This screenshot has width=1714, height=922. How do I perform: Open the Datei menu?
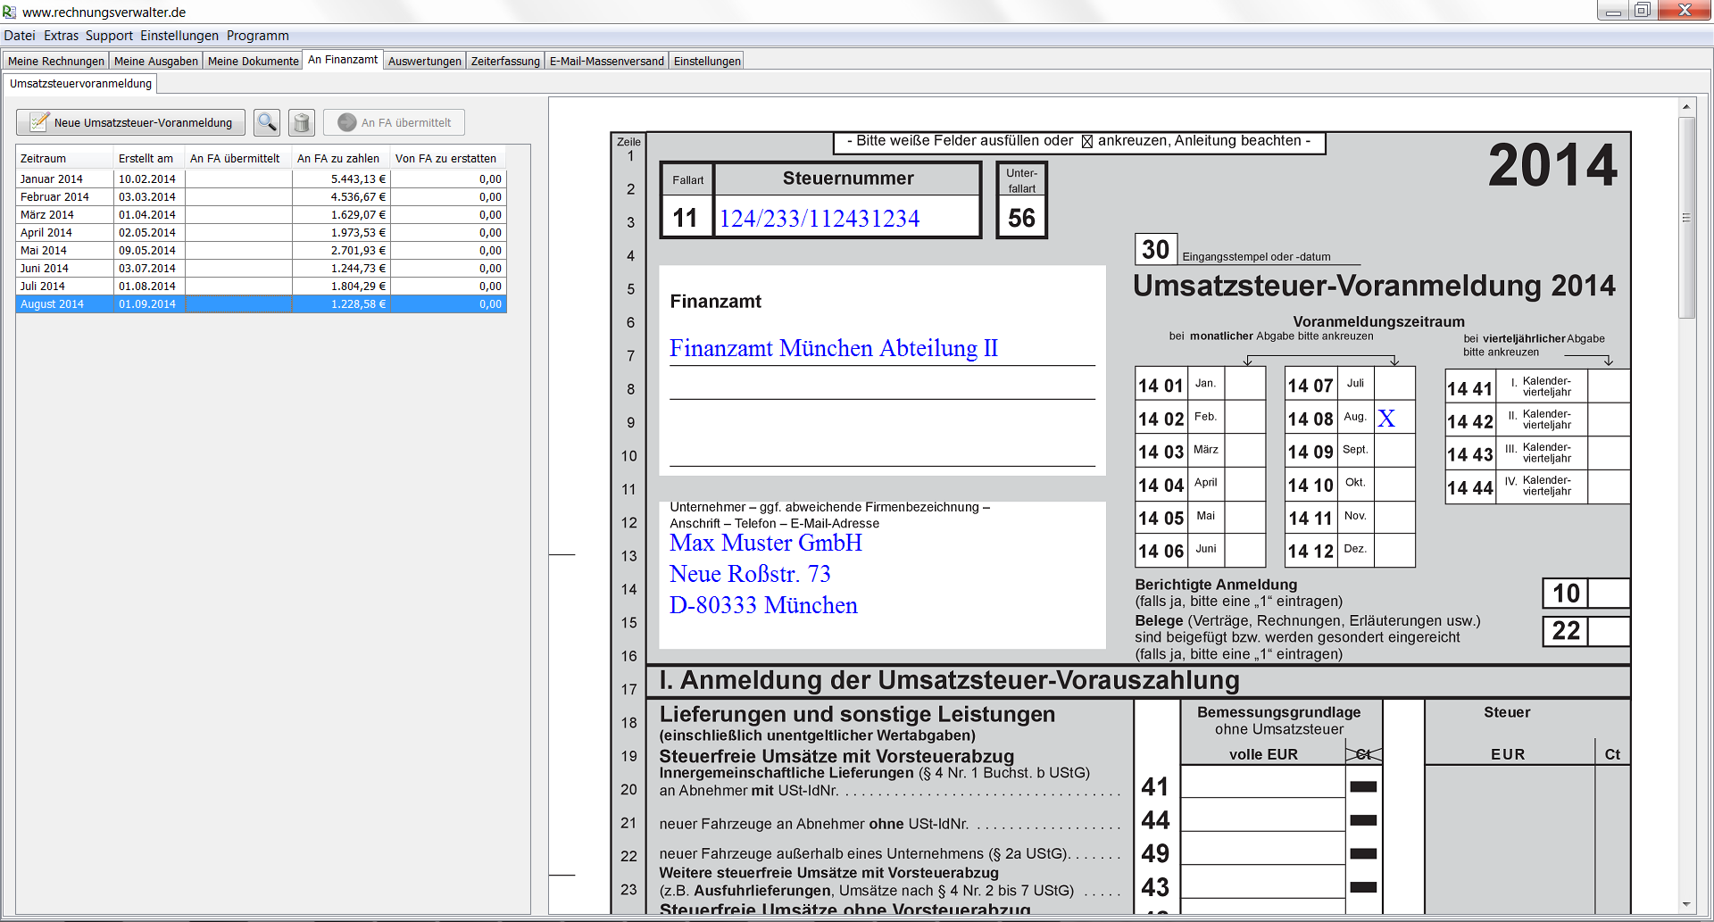(x=20, y=36)
